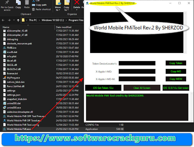Maximize the FMiTool window
The height and width of the screenshot is (147, 194).
[x=179, y=3]
